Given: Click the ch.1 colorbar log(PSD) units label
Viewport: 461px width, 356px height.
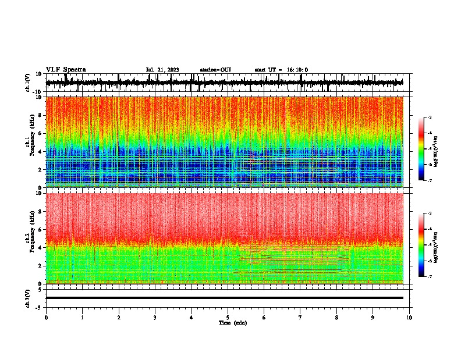Looking at the screenshot, I should click(435, 151).
